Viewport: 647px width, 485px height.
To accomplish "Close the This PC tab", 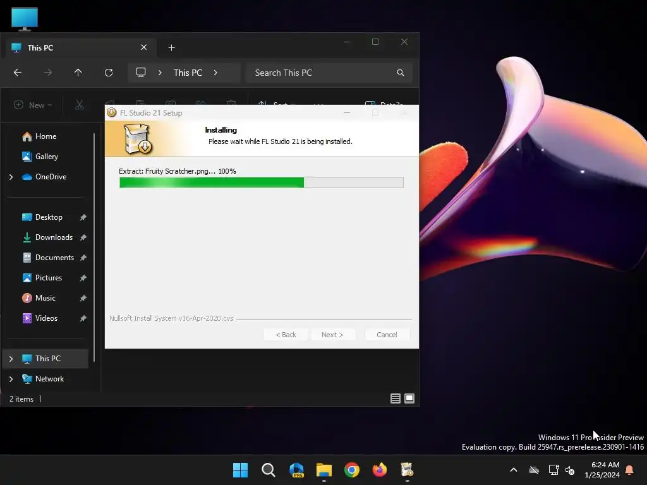I will point(143,47).
